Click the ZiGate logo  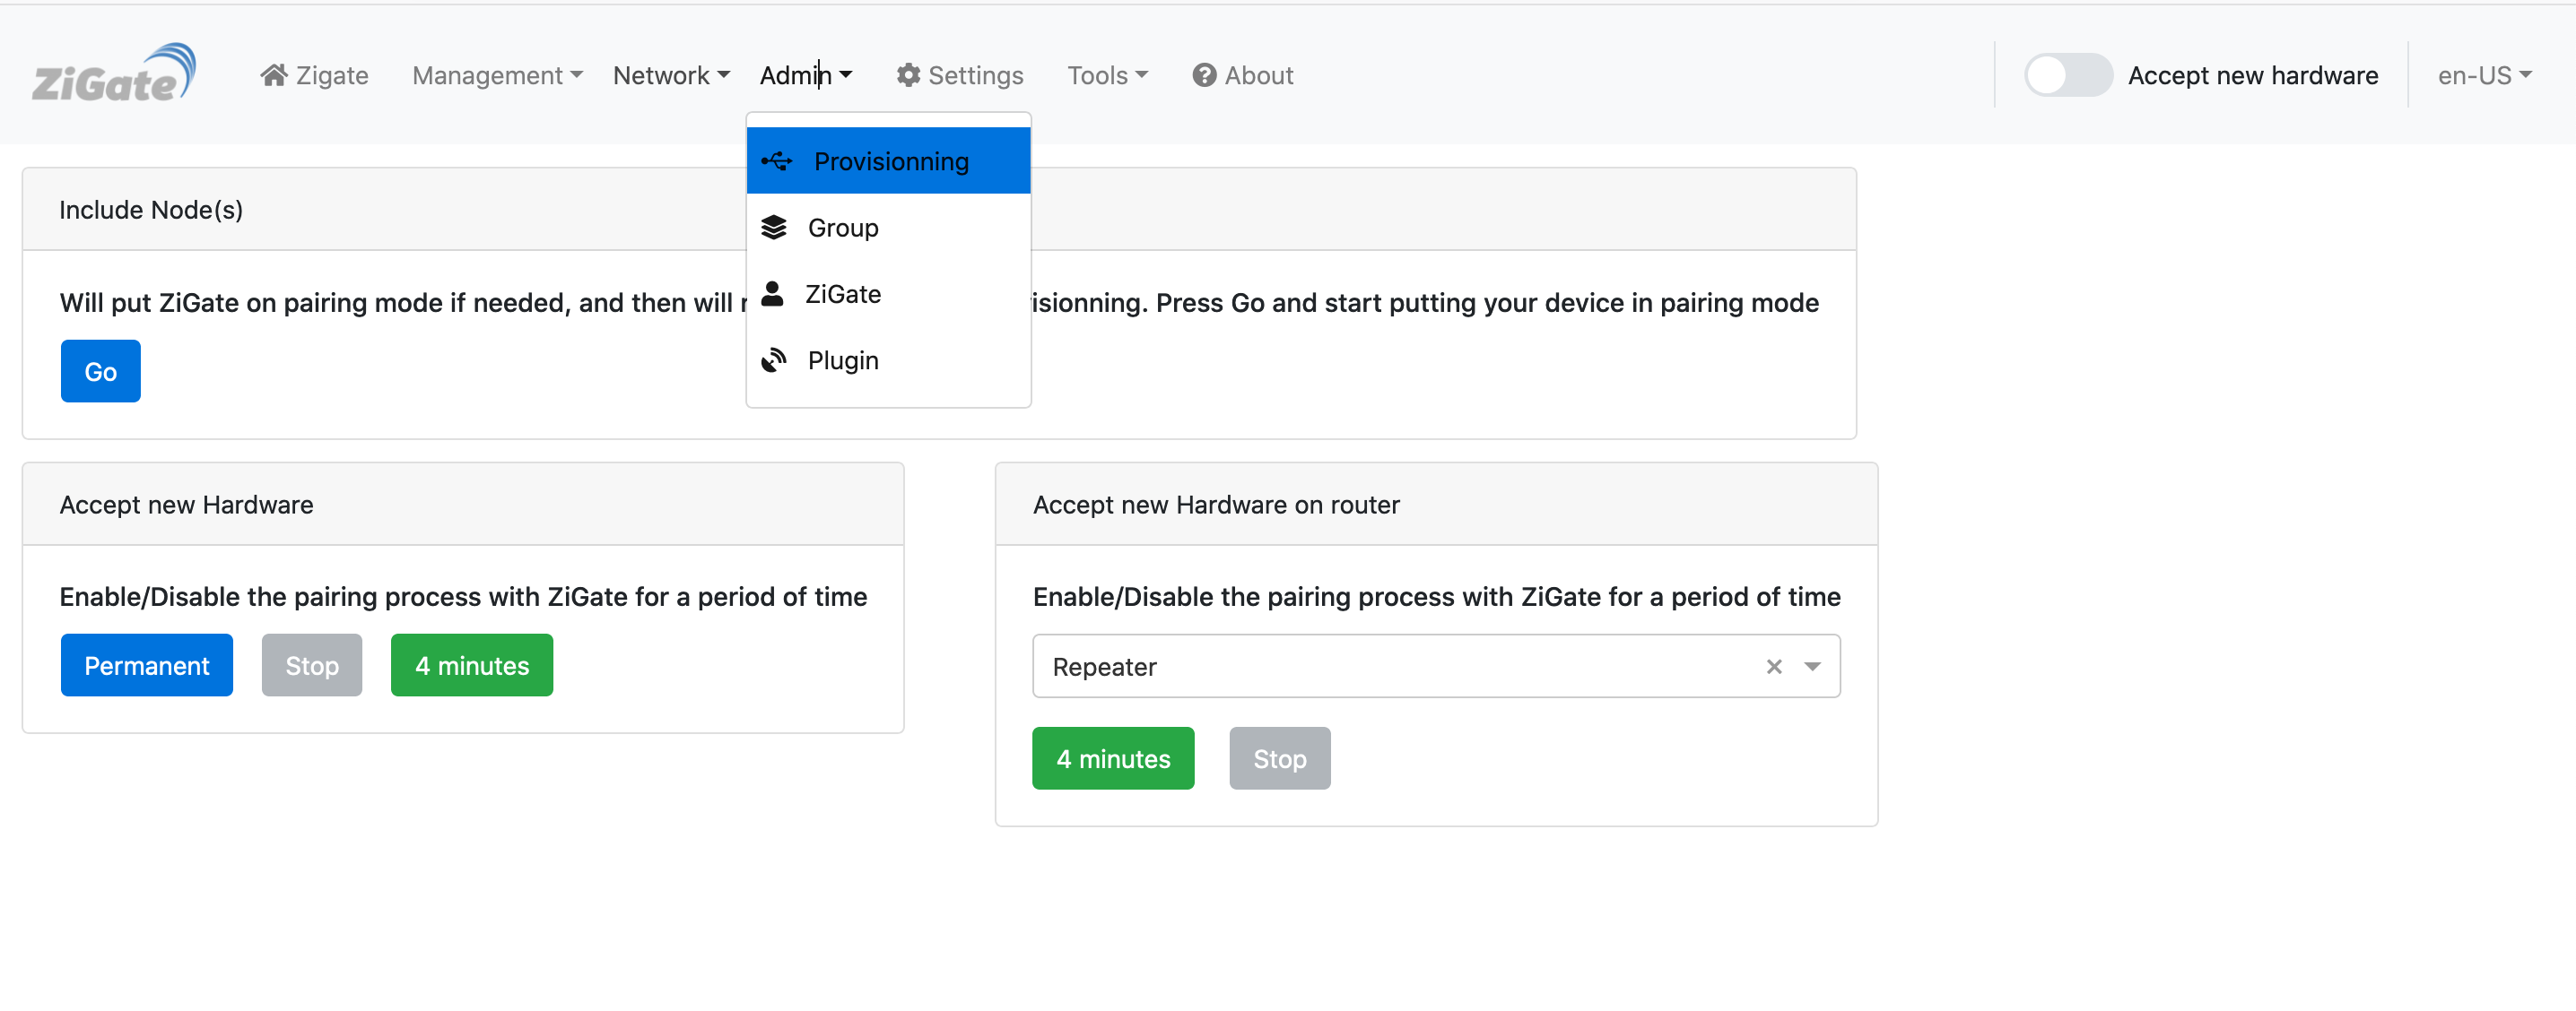(114, 73)
